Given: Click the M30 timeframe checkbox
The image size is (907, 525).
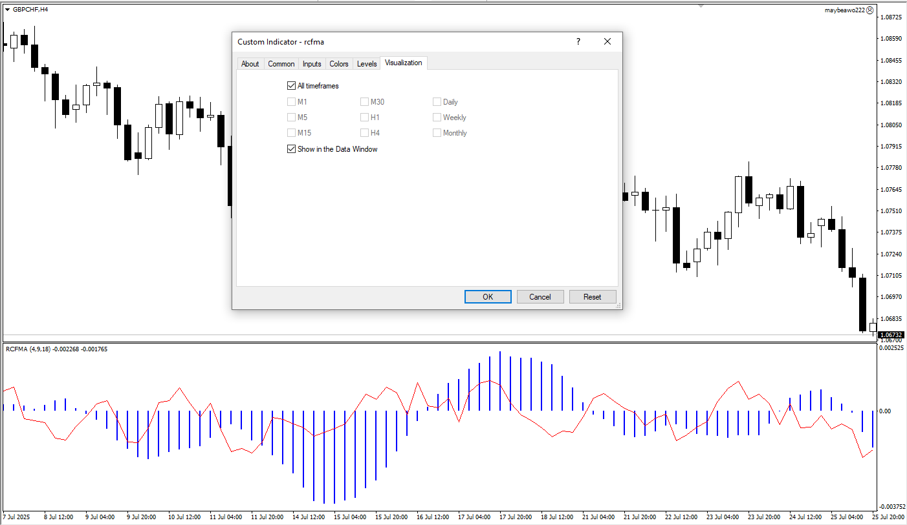Looking at the screenshot, I should (x=365, y=102).
